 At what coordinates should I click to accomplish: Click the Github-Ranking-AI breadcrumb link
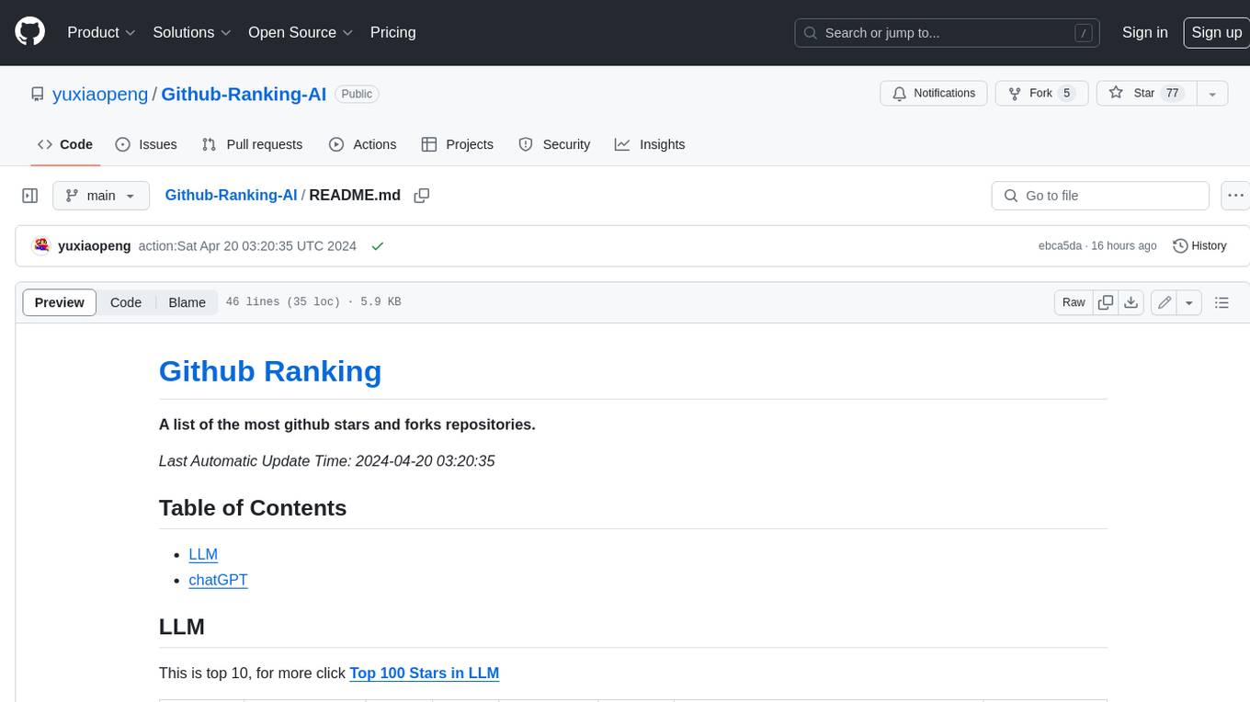[x=231, y=196]
